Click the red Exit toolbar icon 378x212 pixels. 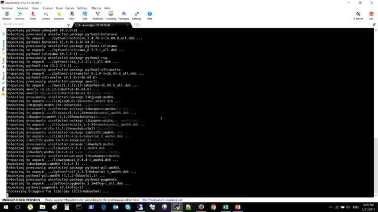coord(372,15)
